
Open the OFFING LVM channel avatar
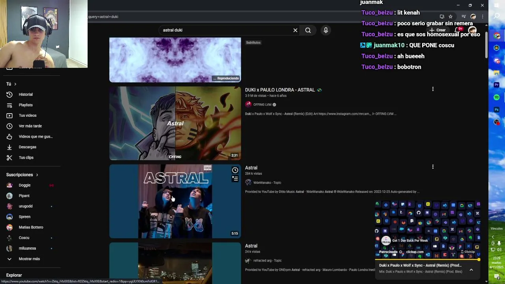(x=248, y=105)
